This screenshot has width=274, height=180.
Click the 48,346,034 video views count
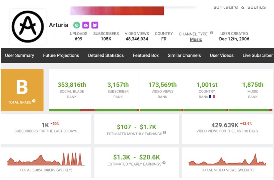pos(137,39)
